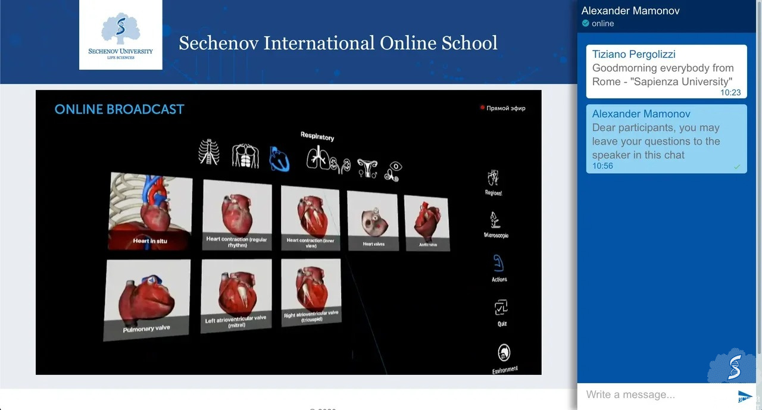Select the muscular system torso icon
Image resolution: width=762 pixels, height=410 pixels.
245,156
